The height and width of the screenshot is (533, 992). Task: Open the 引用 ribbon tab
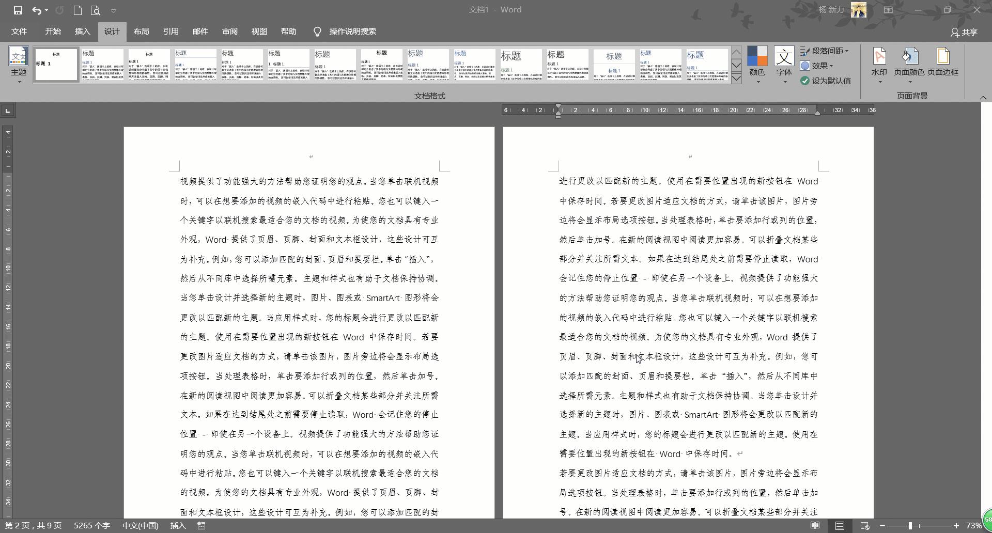[x=171, y=32]
